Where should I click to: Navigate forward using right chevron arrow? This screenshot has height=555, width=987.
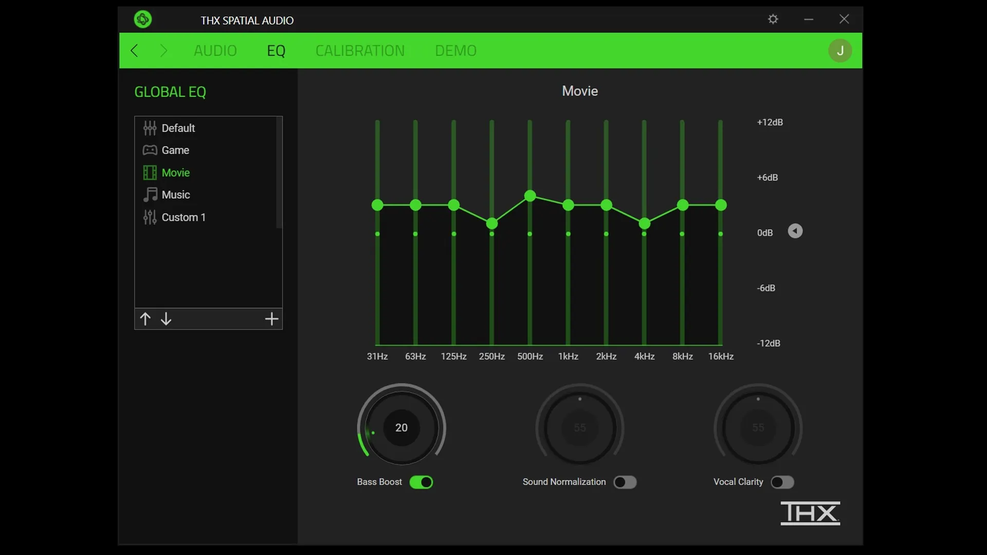[163, 50]
